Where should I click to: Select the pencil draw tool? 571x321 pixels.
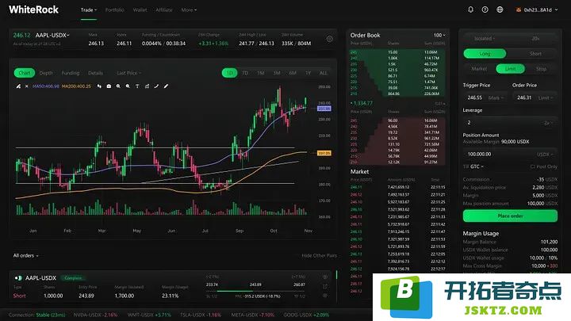(166, 86)
